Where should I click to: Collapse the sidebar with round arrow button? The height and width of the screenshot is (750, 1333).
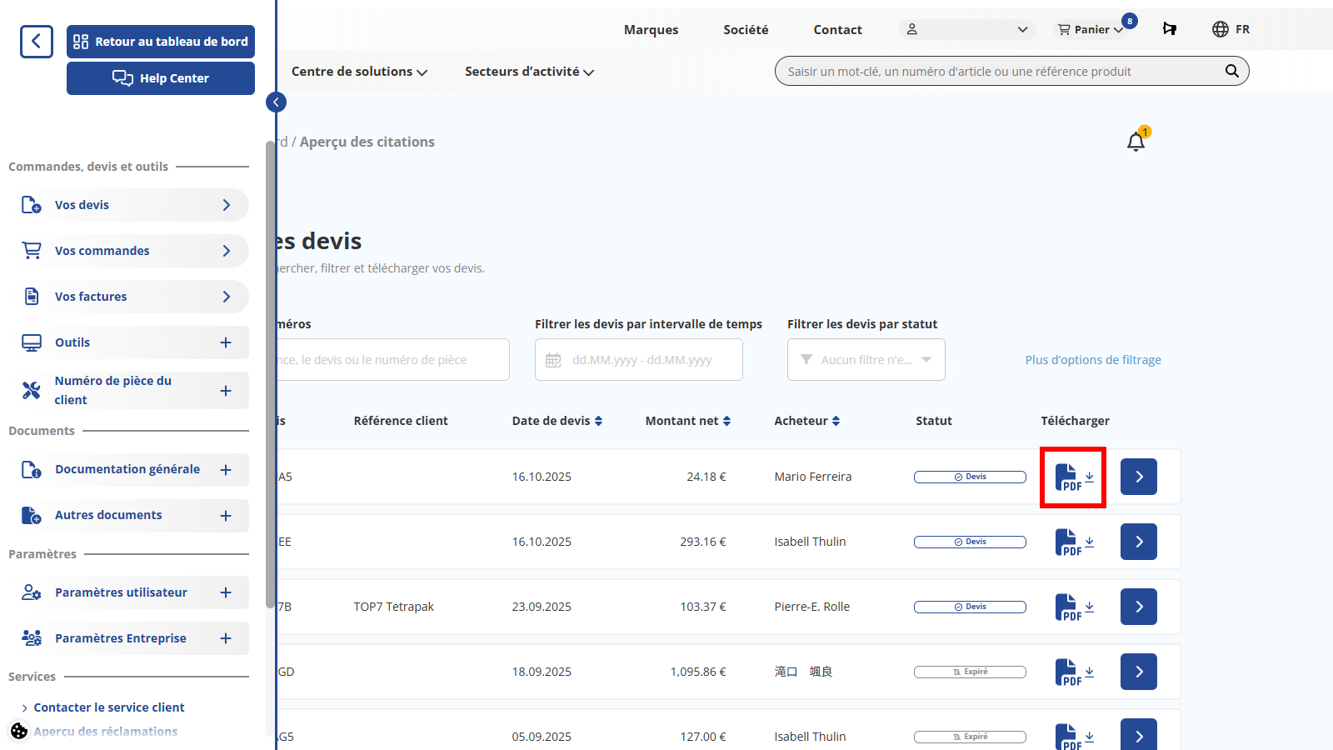276,102
